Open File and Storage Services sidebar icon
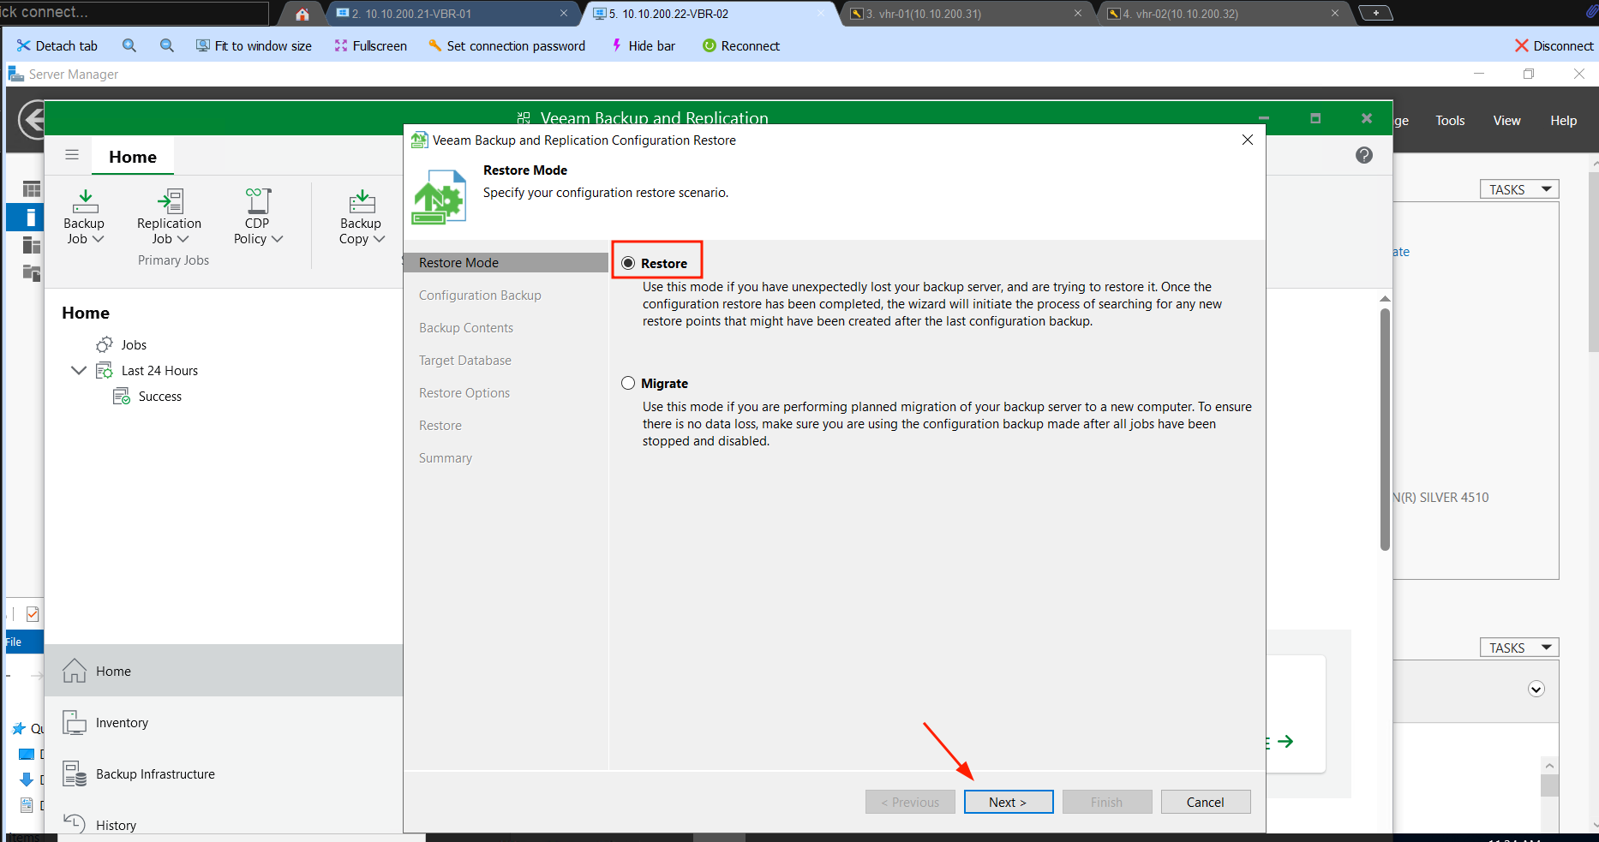 pyautogui.click(x=32, y=273)
